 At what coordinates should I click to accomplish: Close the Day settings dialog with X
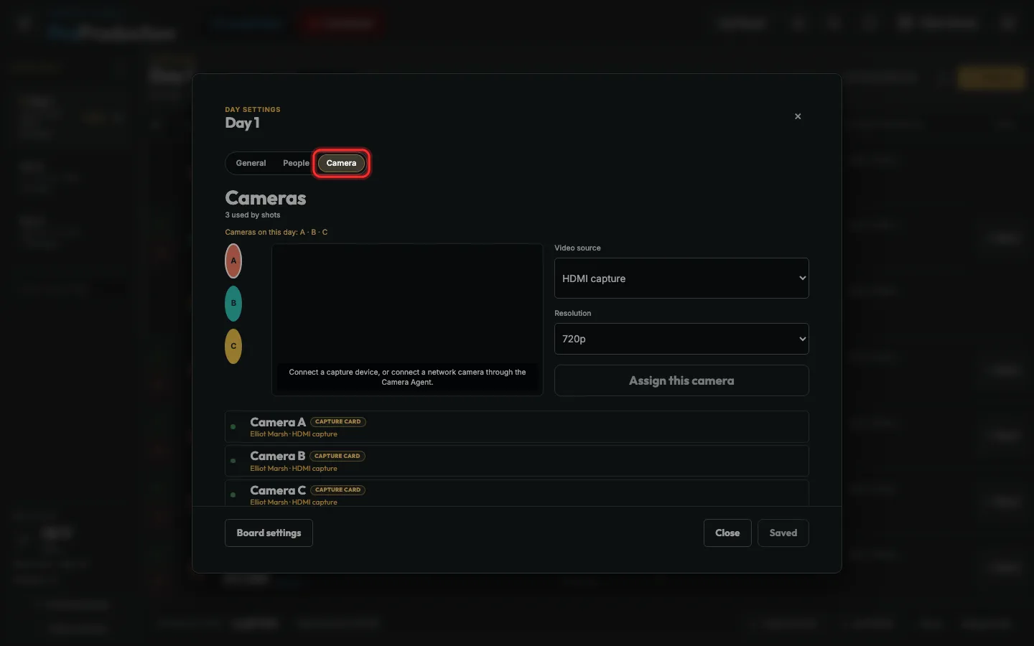tap(798, 116)
